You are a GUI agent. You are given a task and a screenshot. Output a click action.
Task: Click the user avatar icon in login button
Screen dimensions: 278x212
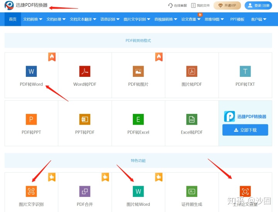pos(250,5)
